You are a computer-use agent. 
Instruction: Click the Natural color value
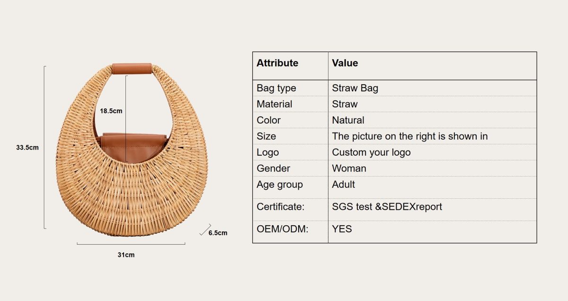click(x=348, y=120)
